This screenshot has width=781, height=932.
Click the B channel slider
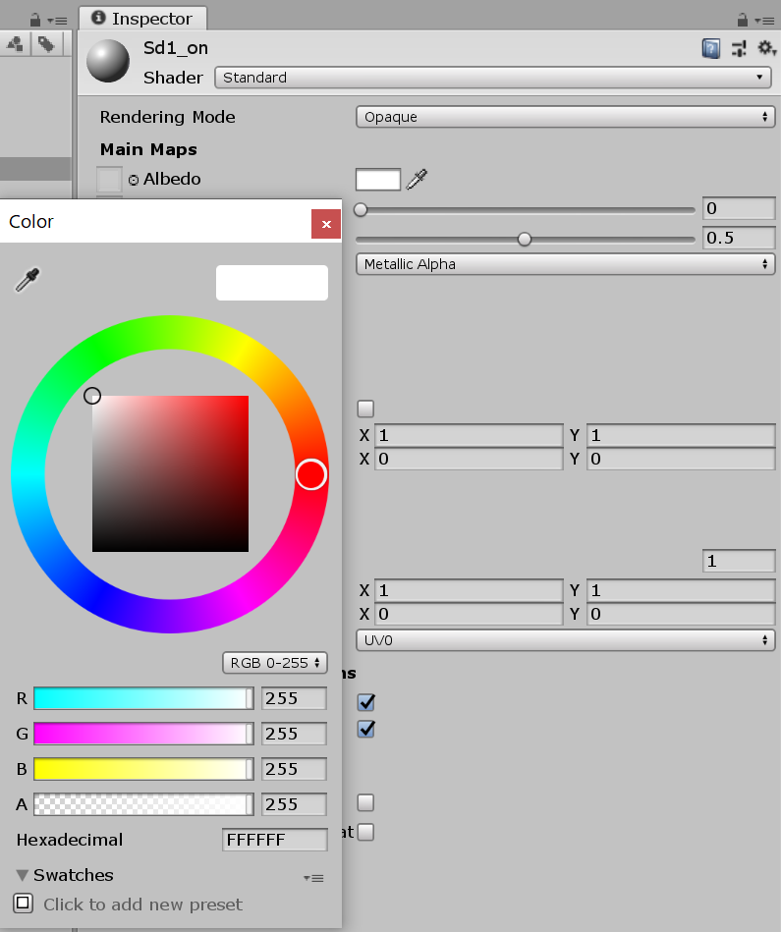tap(143, 769)
